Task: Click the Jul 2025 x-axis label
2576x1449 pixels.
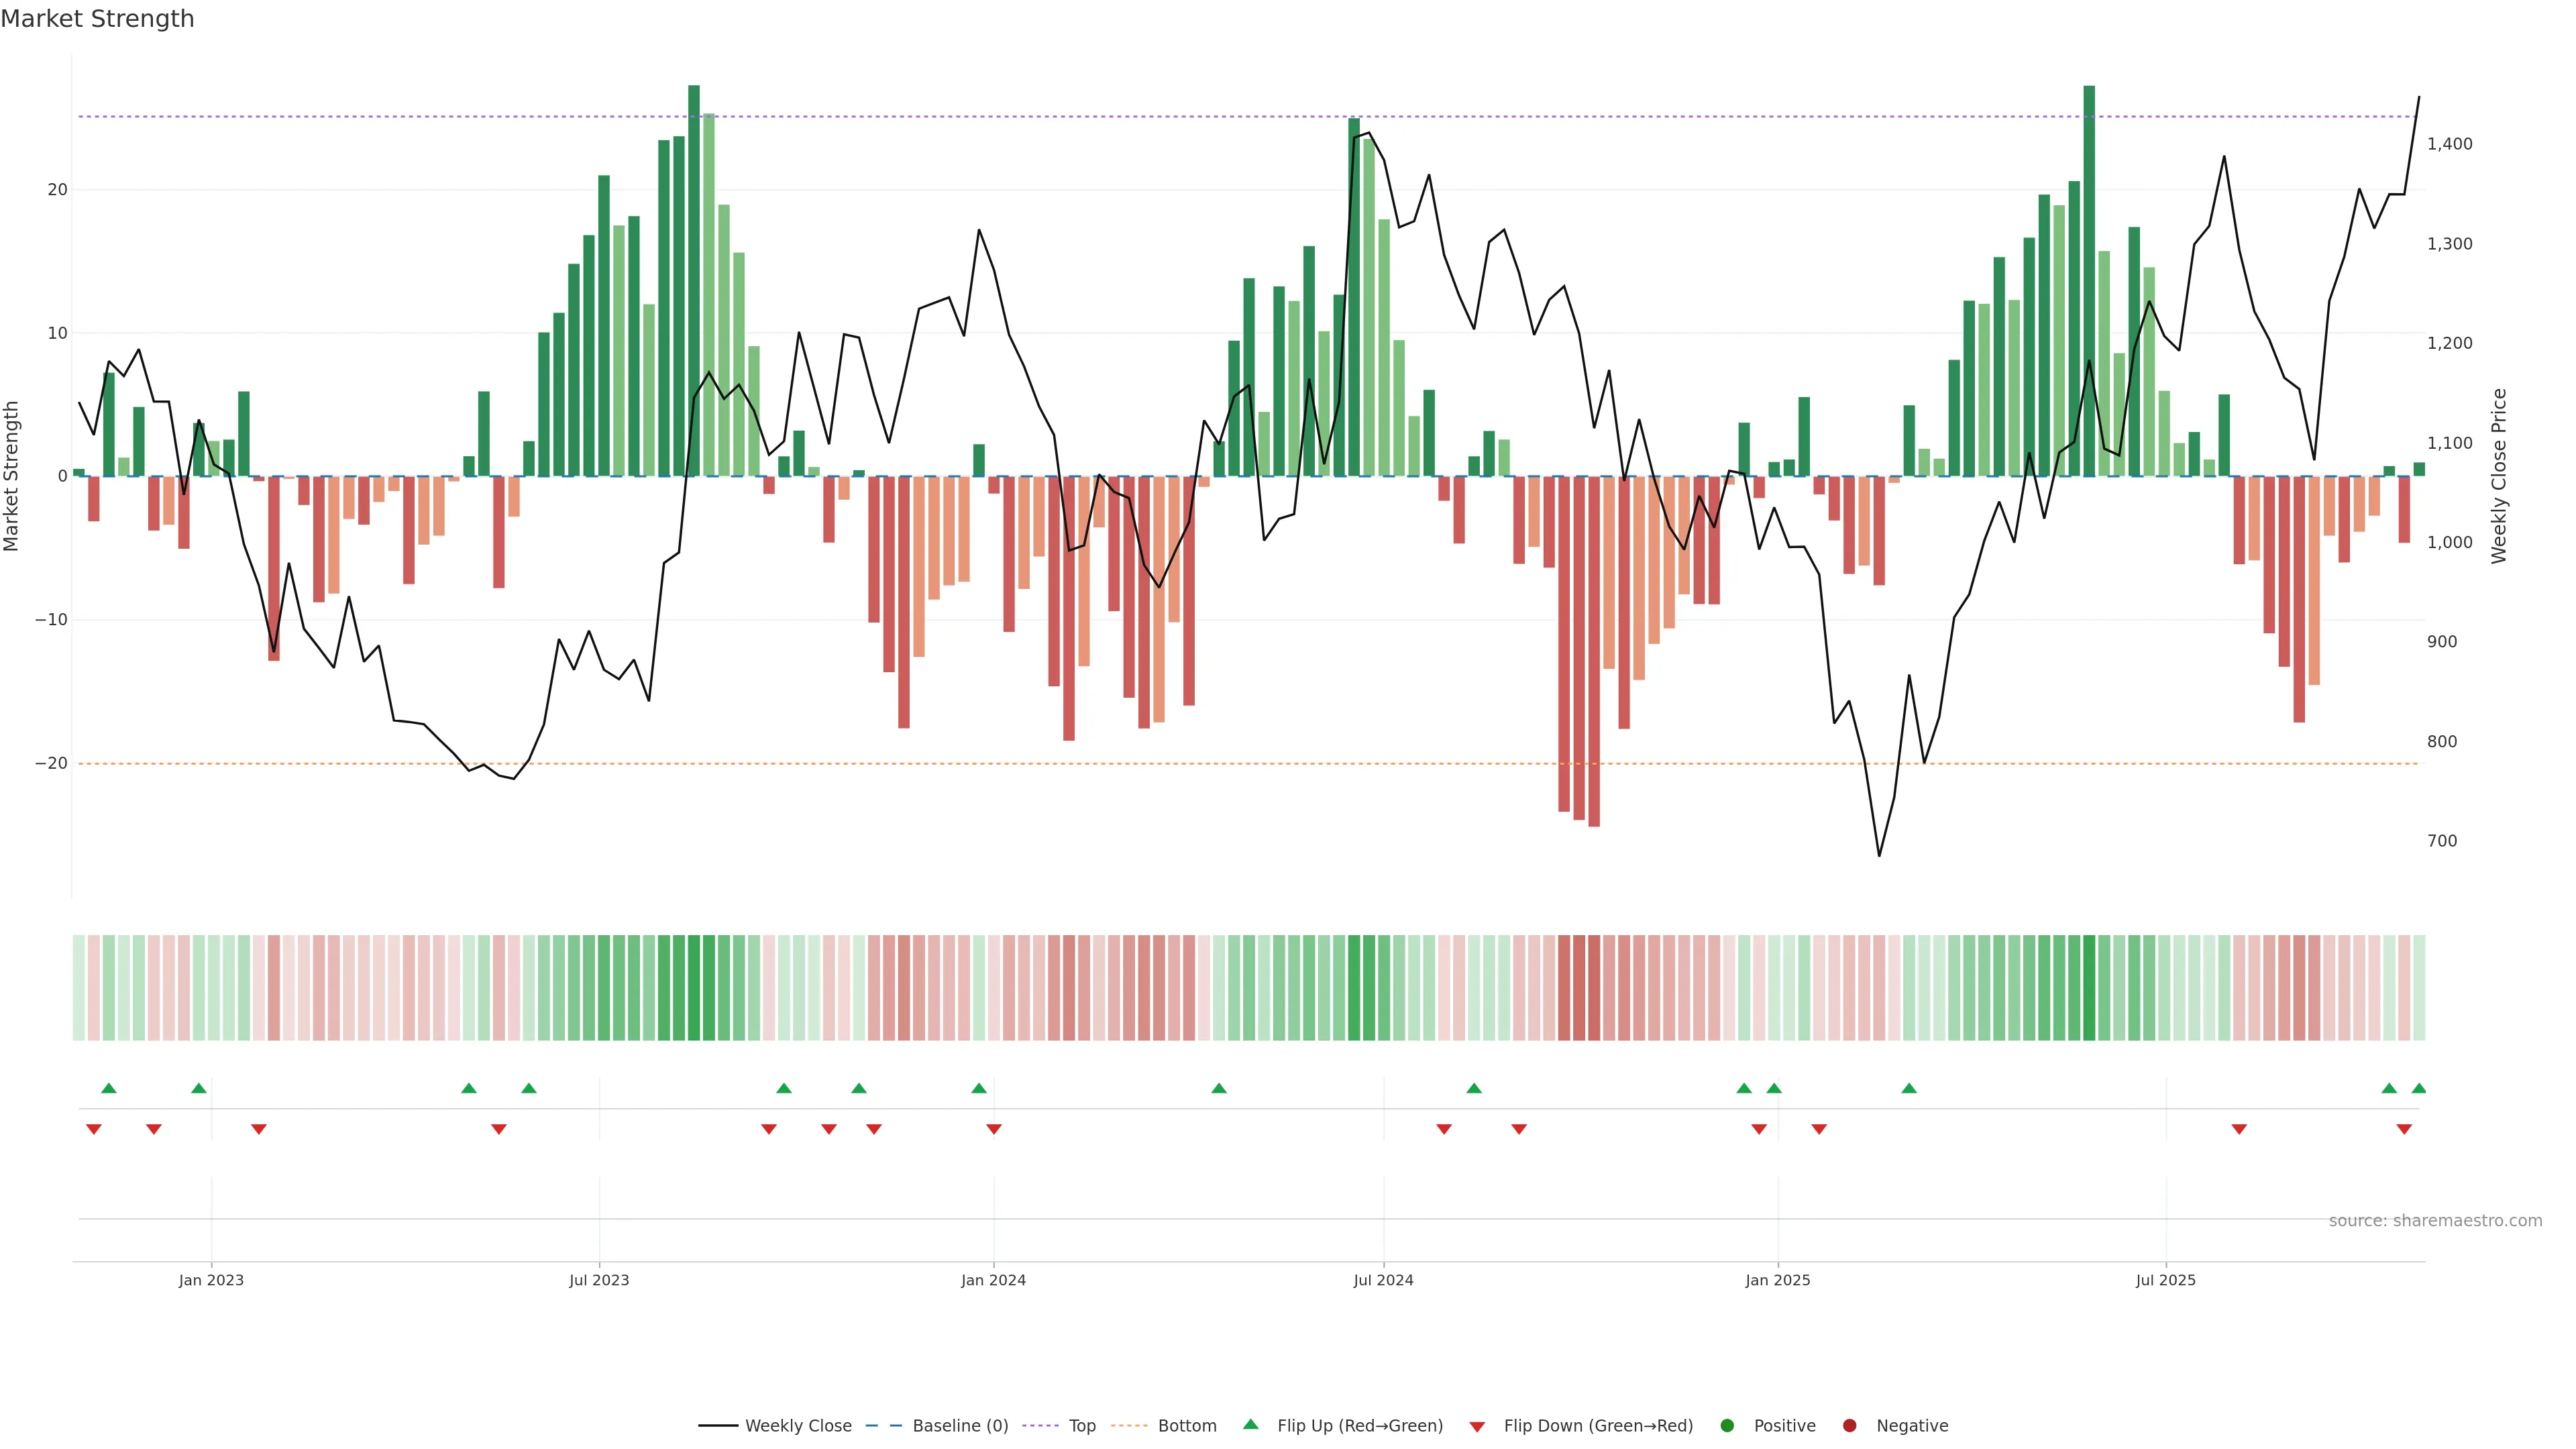Action: (x=2165, y=1280)
